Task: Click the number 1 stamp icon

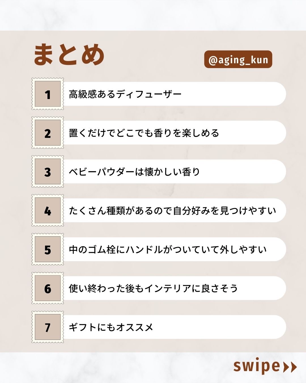Action: coord(48,94)
